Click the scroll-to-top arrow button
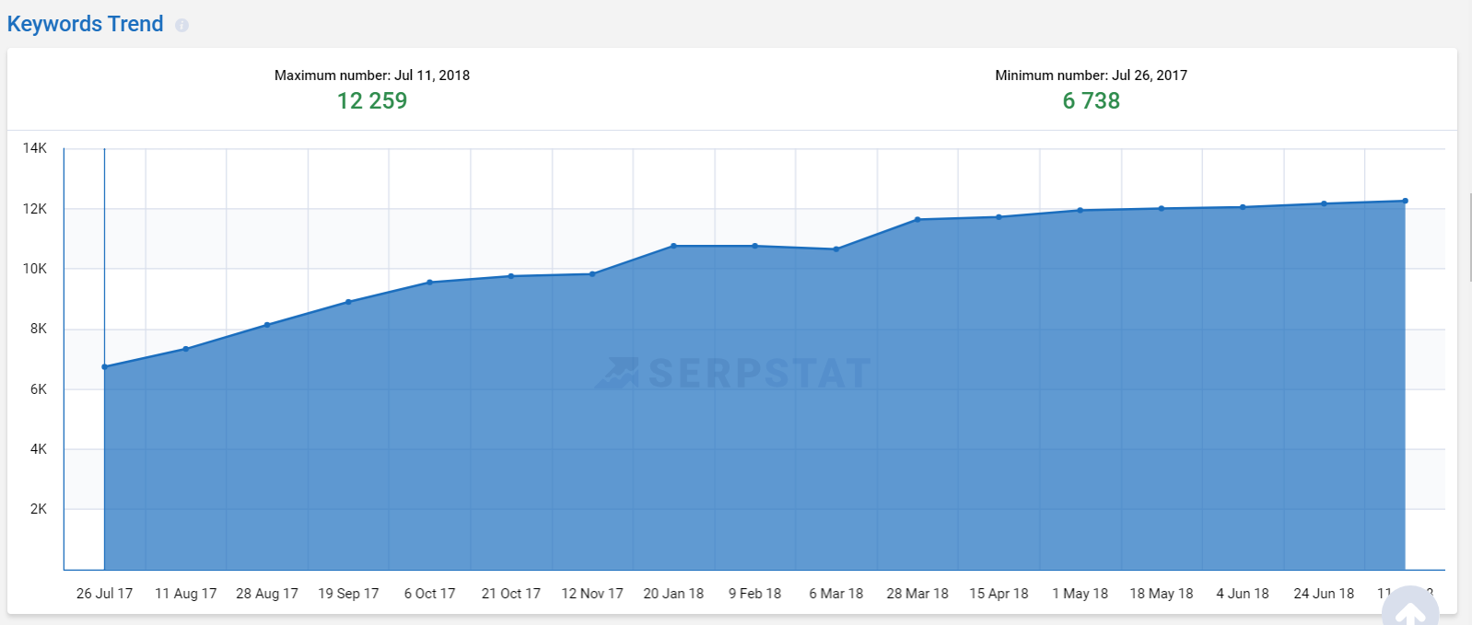 click(x=1409, y=611)
